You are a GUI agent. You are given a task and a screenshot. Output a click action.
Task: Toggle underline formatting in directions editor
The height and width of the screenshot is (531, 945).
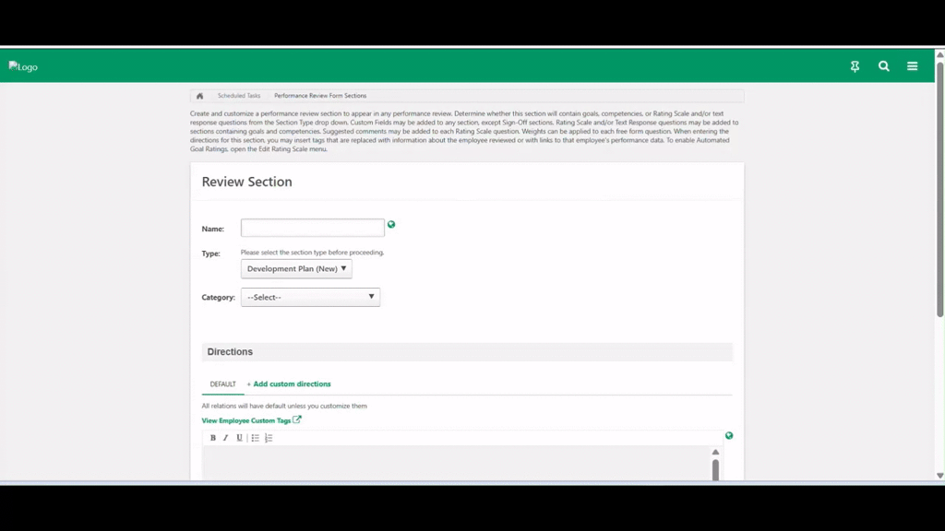coord(239,438)
